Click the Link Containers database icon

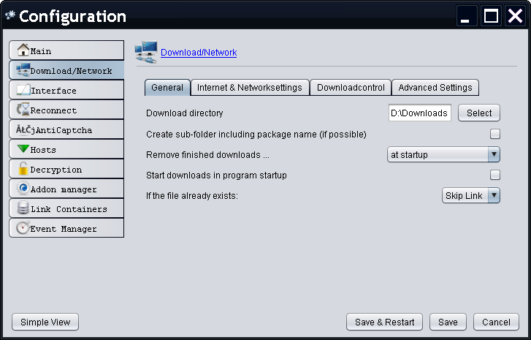coord(23,208)
